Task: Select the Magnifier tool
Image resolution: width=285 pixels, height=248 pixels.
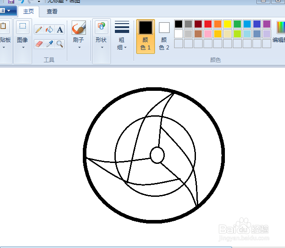Action: tap(60, 44)
